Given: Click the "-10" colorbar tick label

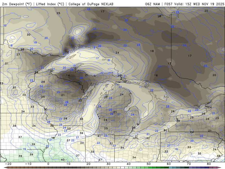Looking at the screenshot, I should pos(28,164).
